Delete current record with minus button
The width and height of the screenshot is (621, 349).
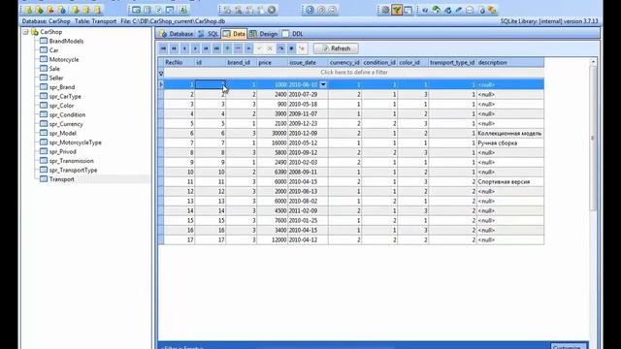(x=238, y=48)
